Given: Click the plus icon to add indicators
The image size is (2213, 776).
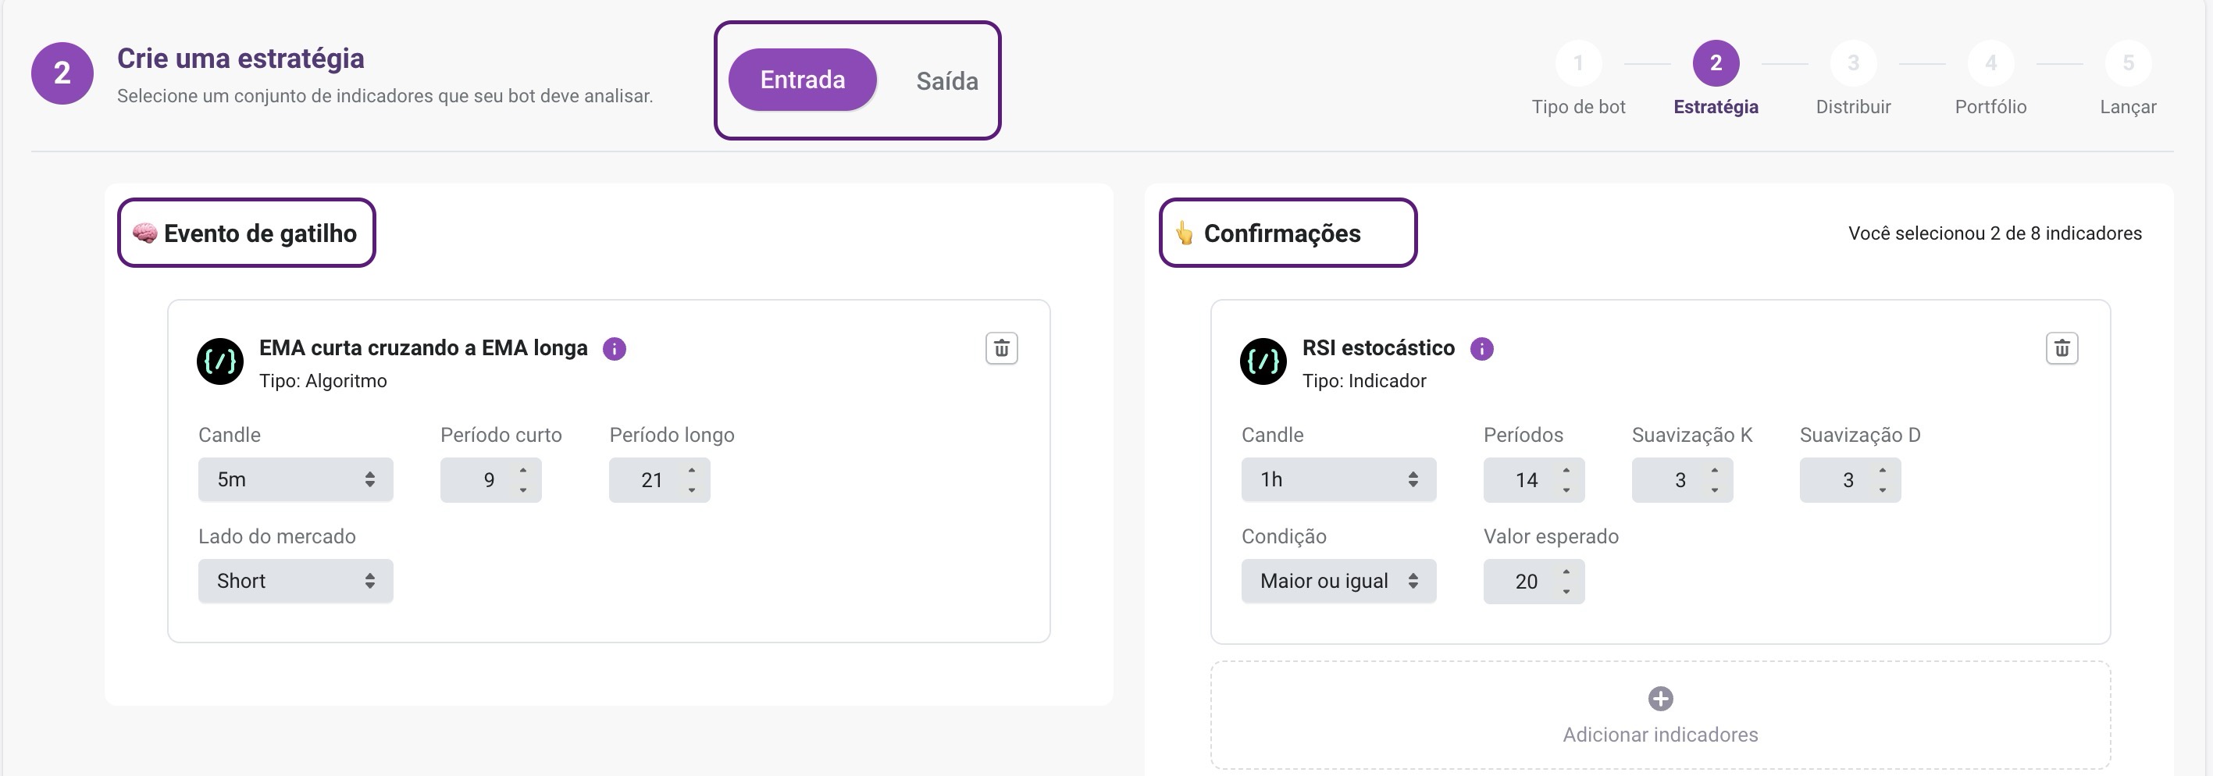Looking at the screenshot, I should [x=1661, y=699].
